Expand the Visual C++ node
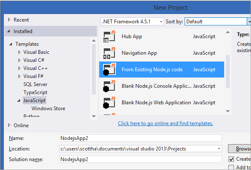The height and width of the screenshot is (170, 251). pyautogui.click(x=19, y=68)
